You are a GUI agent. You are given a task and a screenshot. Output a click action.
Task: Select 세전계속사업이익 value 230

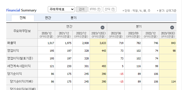pyautogui.click(x=69, y=66)
